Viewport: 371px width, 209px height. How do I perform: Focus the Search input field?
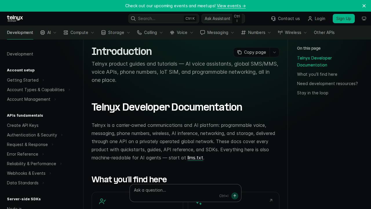coord(164,19)
